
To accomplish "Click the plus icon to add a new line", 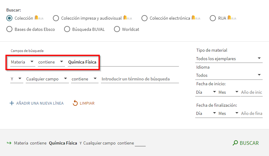I will point(12,103).
